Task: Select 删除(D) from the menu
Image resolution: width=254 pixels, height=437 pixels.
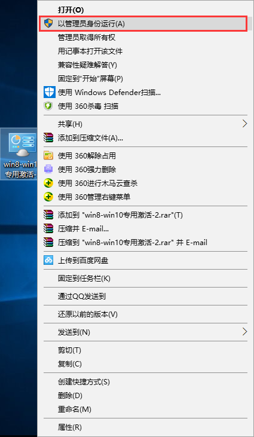Action: 70,396
